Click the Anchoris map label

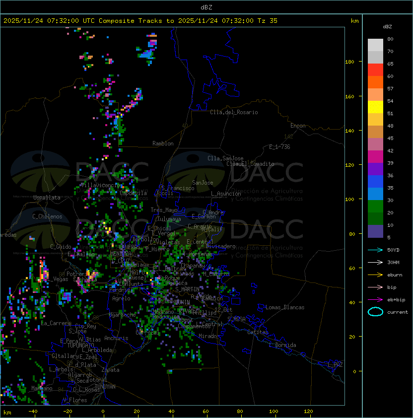coord(116,338)
